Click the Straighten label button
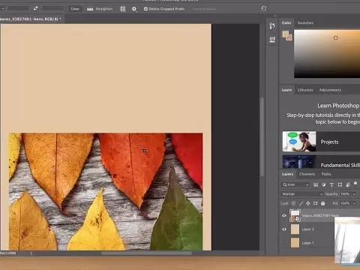The image size is (360, 270). (104, 9)
